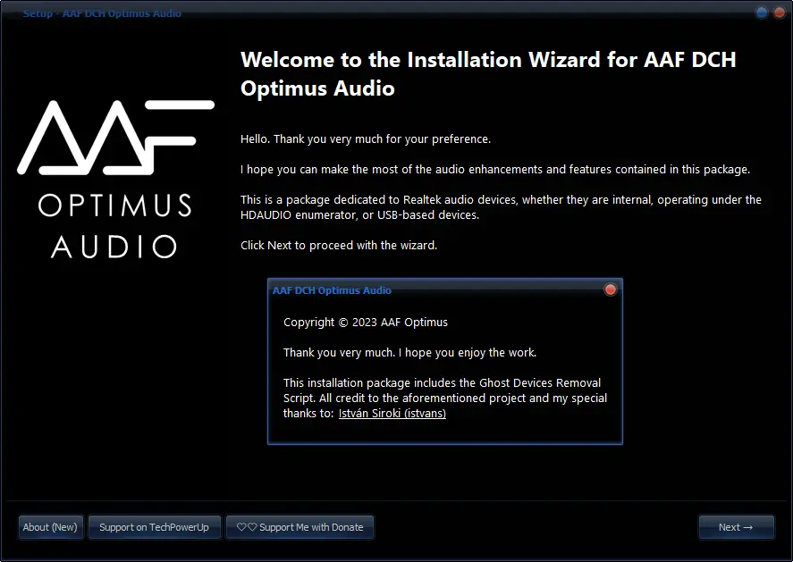Close the AAF DCH Optimus Audio popup

click(611, 289)
